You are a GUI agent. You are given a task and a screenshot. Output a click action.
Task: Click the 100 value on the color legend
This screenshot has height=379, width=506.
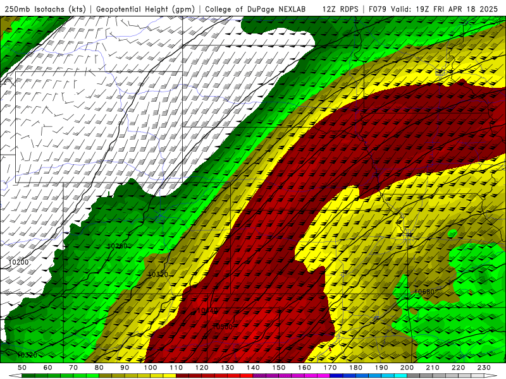tap(151, 368)
